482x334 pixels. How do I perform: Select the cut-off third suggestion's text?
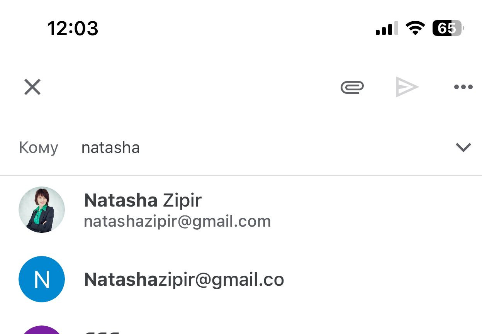(102, 332)
